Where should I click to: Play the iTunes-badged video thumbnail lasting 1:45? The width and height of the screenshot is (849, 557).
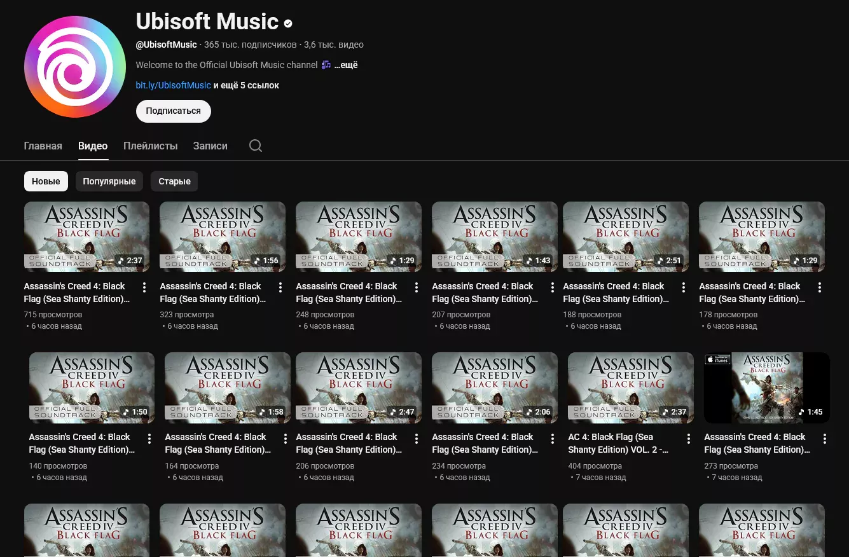(x=766, y=387)
